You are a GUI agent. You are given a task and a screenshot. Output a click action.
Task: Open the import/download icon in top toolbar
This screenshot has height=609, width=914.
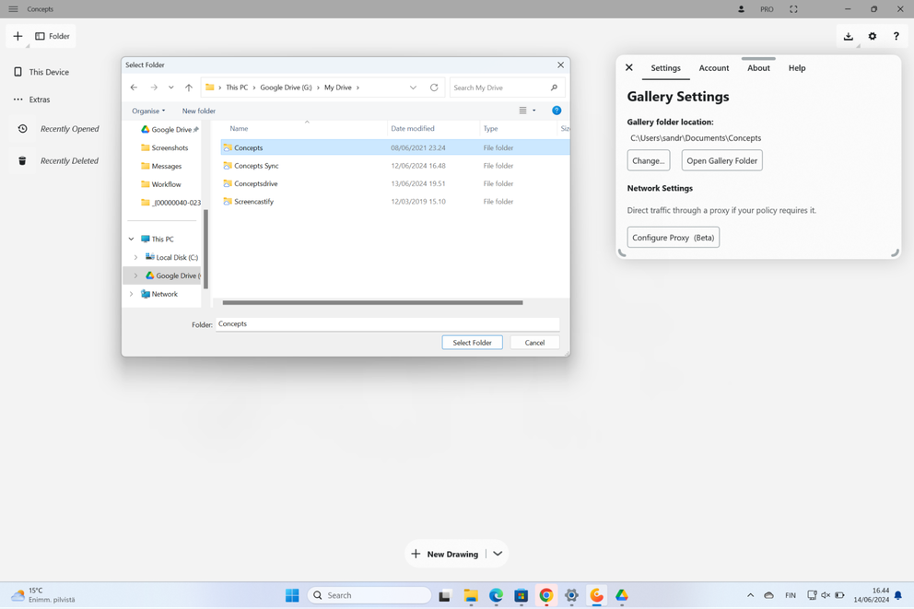(x=849, y=36)
